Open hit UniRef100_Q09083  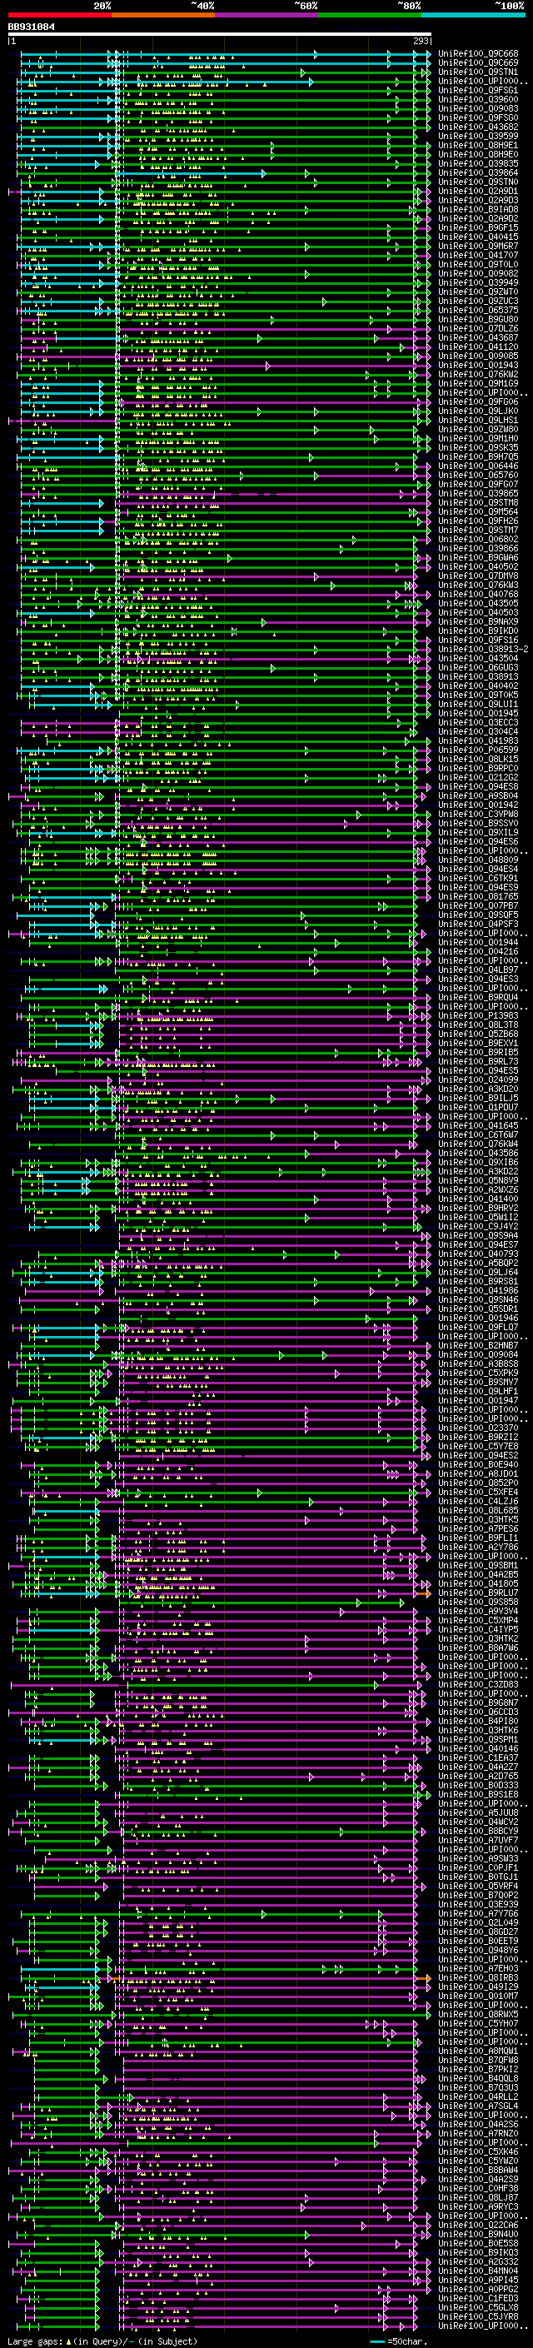coord(478,108)
